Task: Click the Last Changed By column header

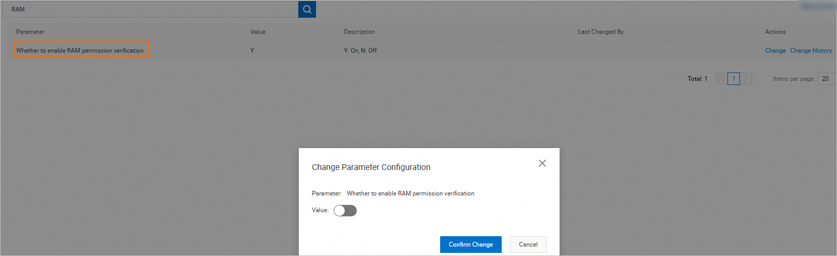Action: (601, 32)
